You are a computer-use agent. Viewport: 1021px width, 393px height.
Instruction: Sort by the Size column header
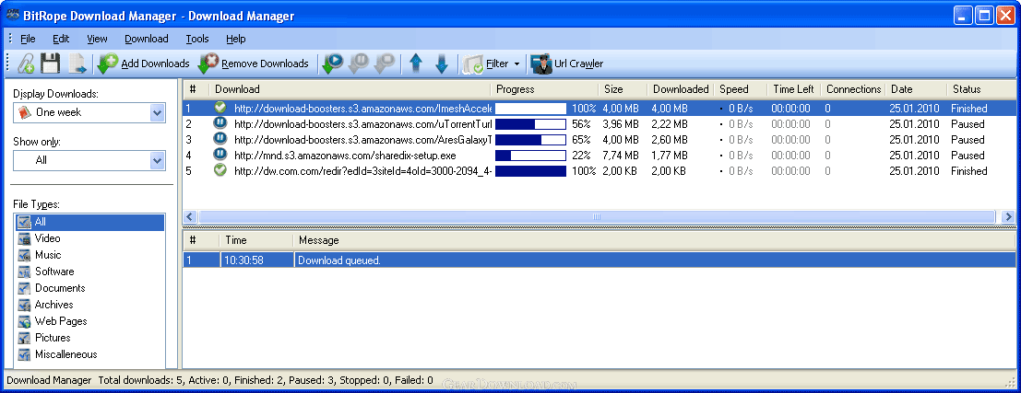click(x=623, y=89)
